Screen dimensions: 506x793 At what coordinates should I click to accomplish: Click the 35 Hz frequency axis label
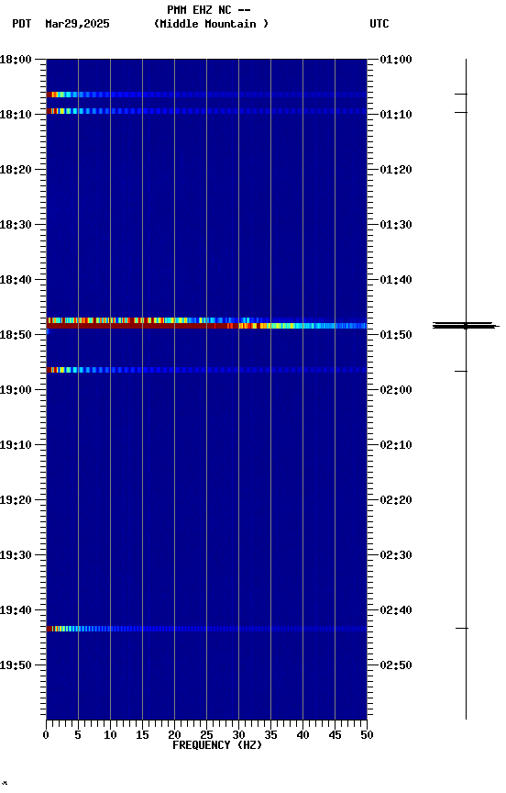(270, 735)
